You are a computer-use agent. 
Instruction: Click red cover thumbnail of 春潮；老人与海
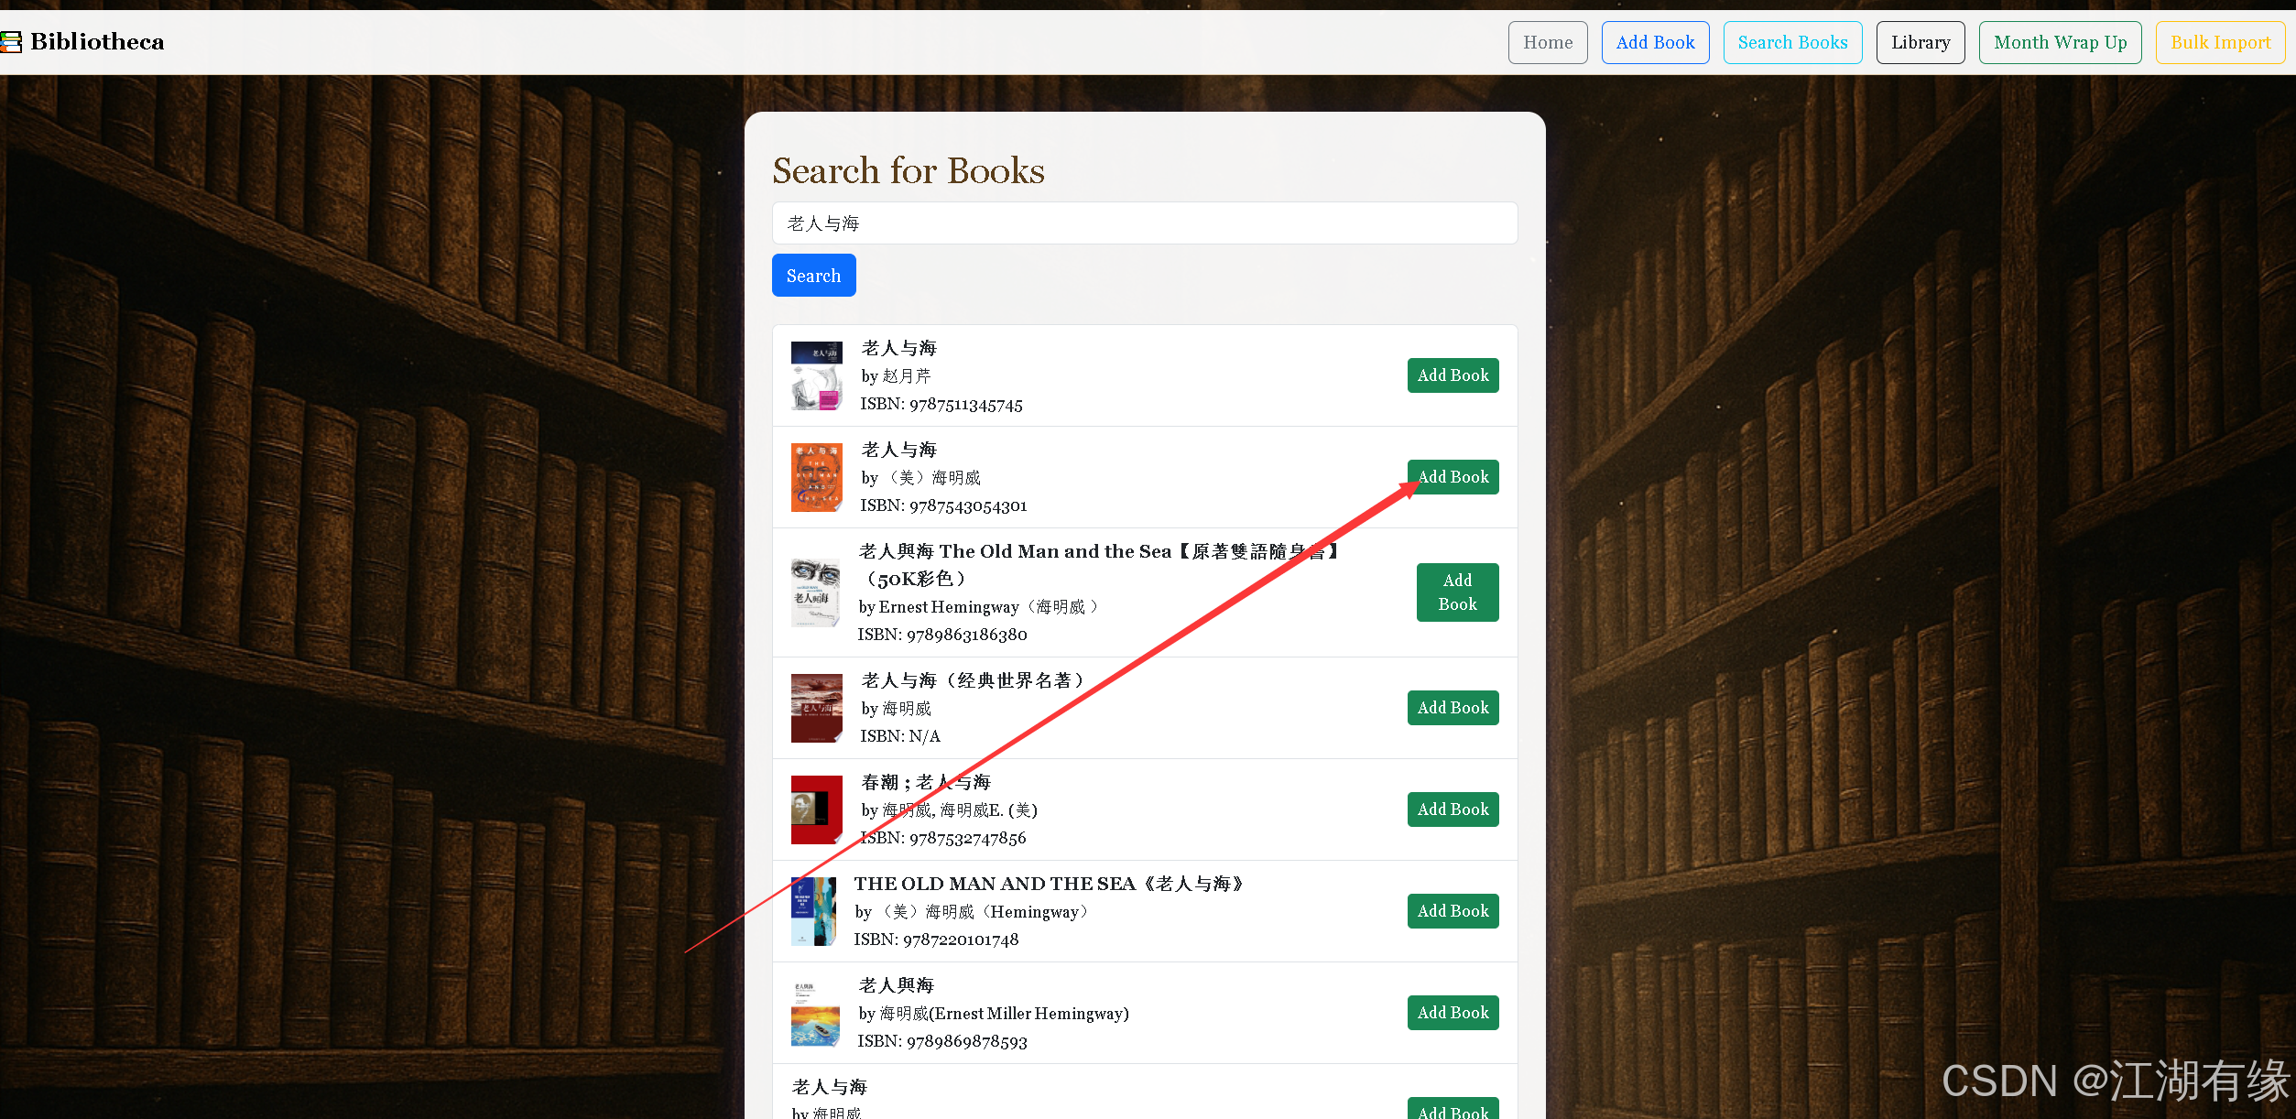815,809
